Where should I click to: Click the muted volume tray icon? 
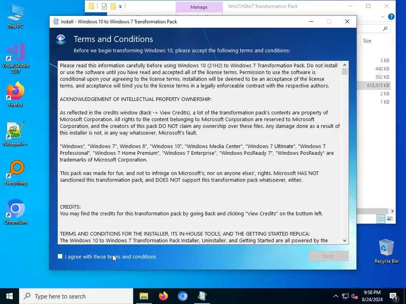[355, 296]
